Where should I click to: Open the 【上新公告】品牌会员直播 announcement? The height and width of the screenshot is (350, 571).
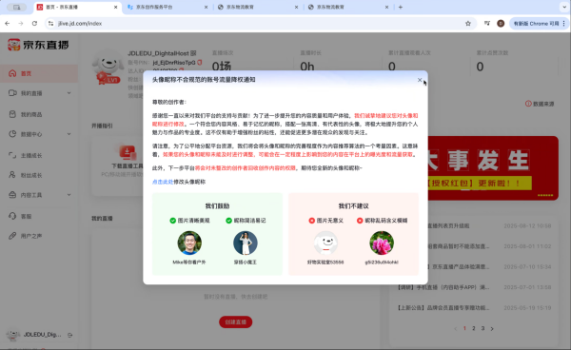443,308
